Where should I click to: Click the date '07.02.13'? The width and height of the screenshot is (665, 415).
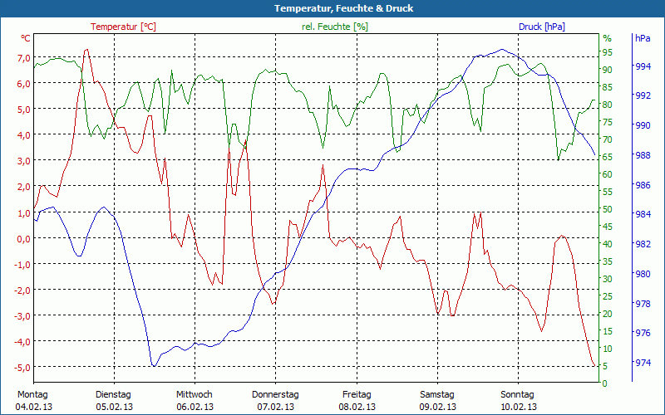[x=276, y=407]
